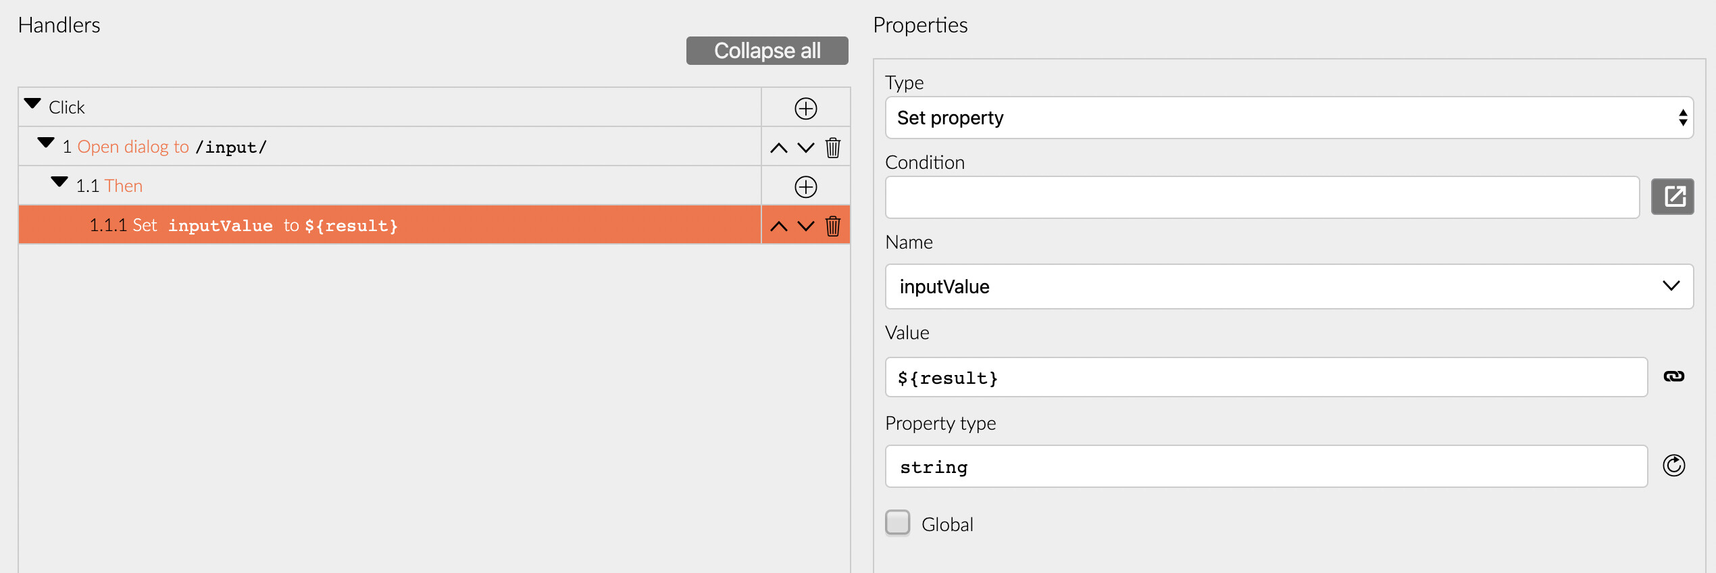Move Set inputValue action down
1716x573 pixels.
(x=806, y=226)
